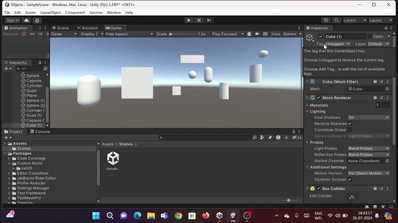Lock the Hierarchy panel

(x=39, y=63)
